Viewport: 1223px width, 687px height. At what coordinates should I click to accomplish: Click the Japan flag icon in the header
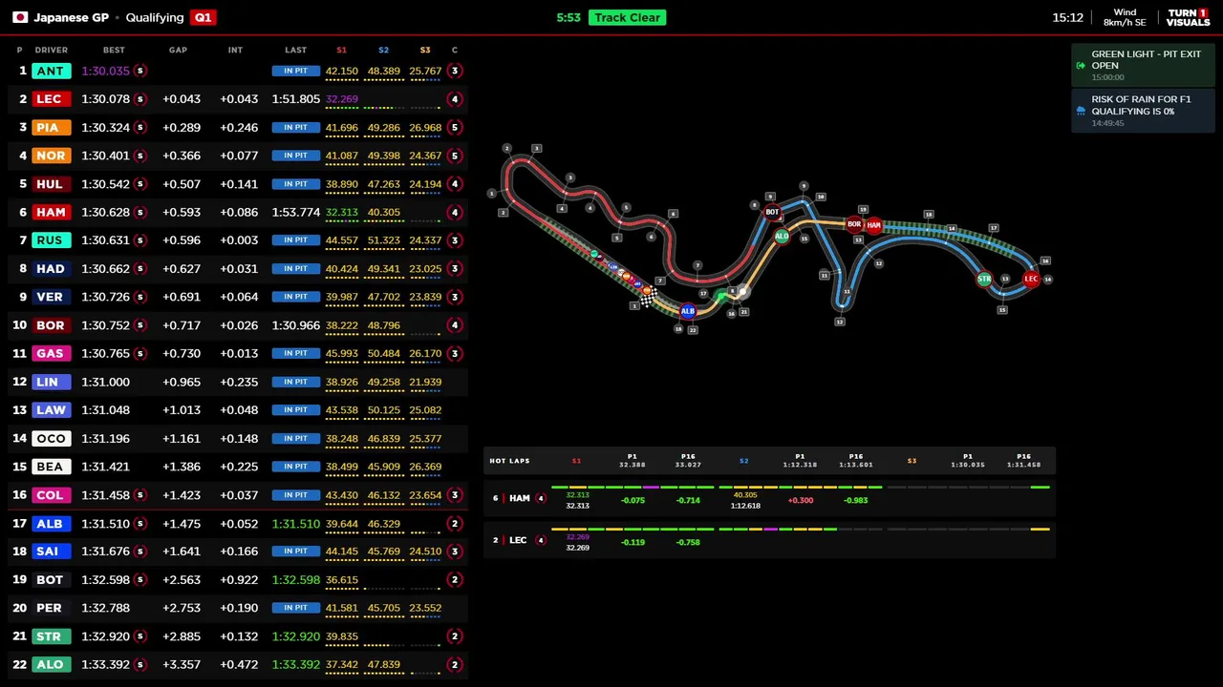(20, 17)
